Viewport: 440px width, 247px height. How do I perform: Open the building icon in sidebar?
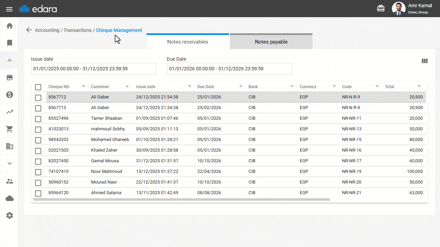tap(10, 146)
